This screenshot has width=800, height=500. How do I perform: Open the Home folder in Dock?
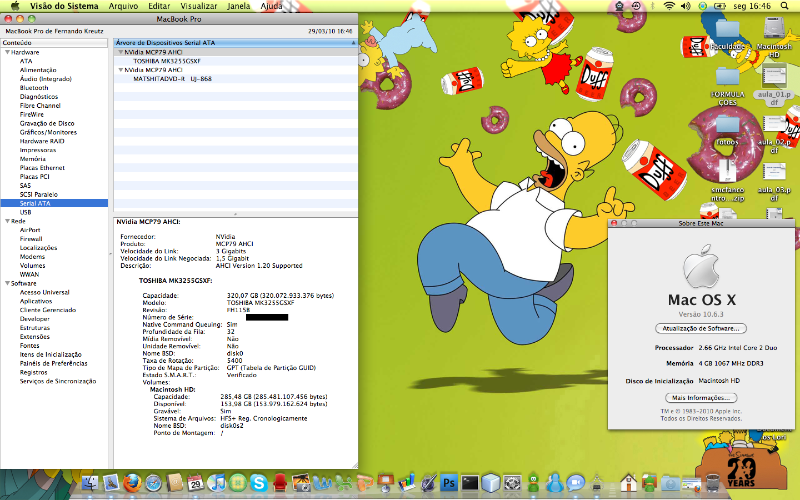[628, 483]
